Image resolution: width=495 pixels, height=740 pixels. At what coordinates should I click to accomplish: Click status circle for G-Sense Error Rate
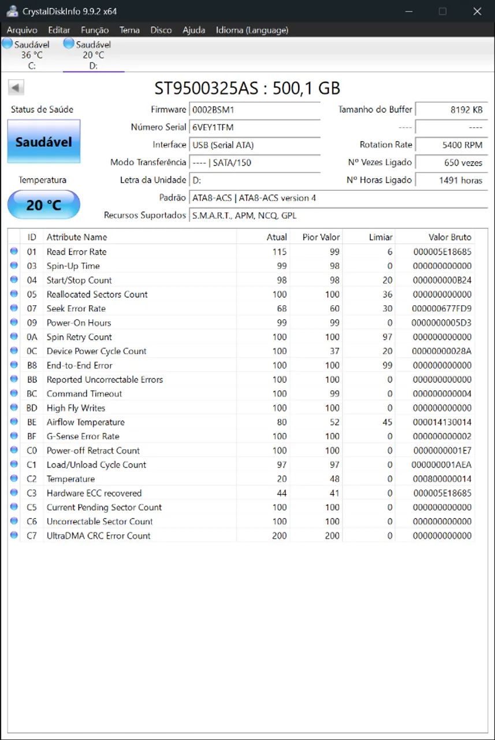pyautogui.click(x=14, y=436)
